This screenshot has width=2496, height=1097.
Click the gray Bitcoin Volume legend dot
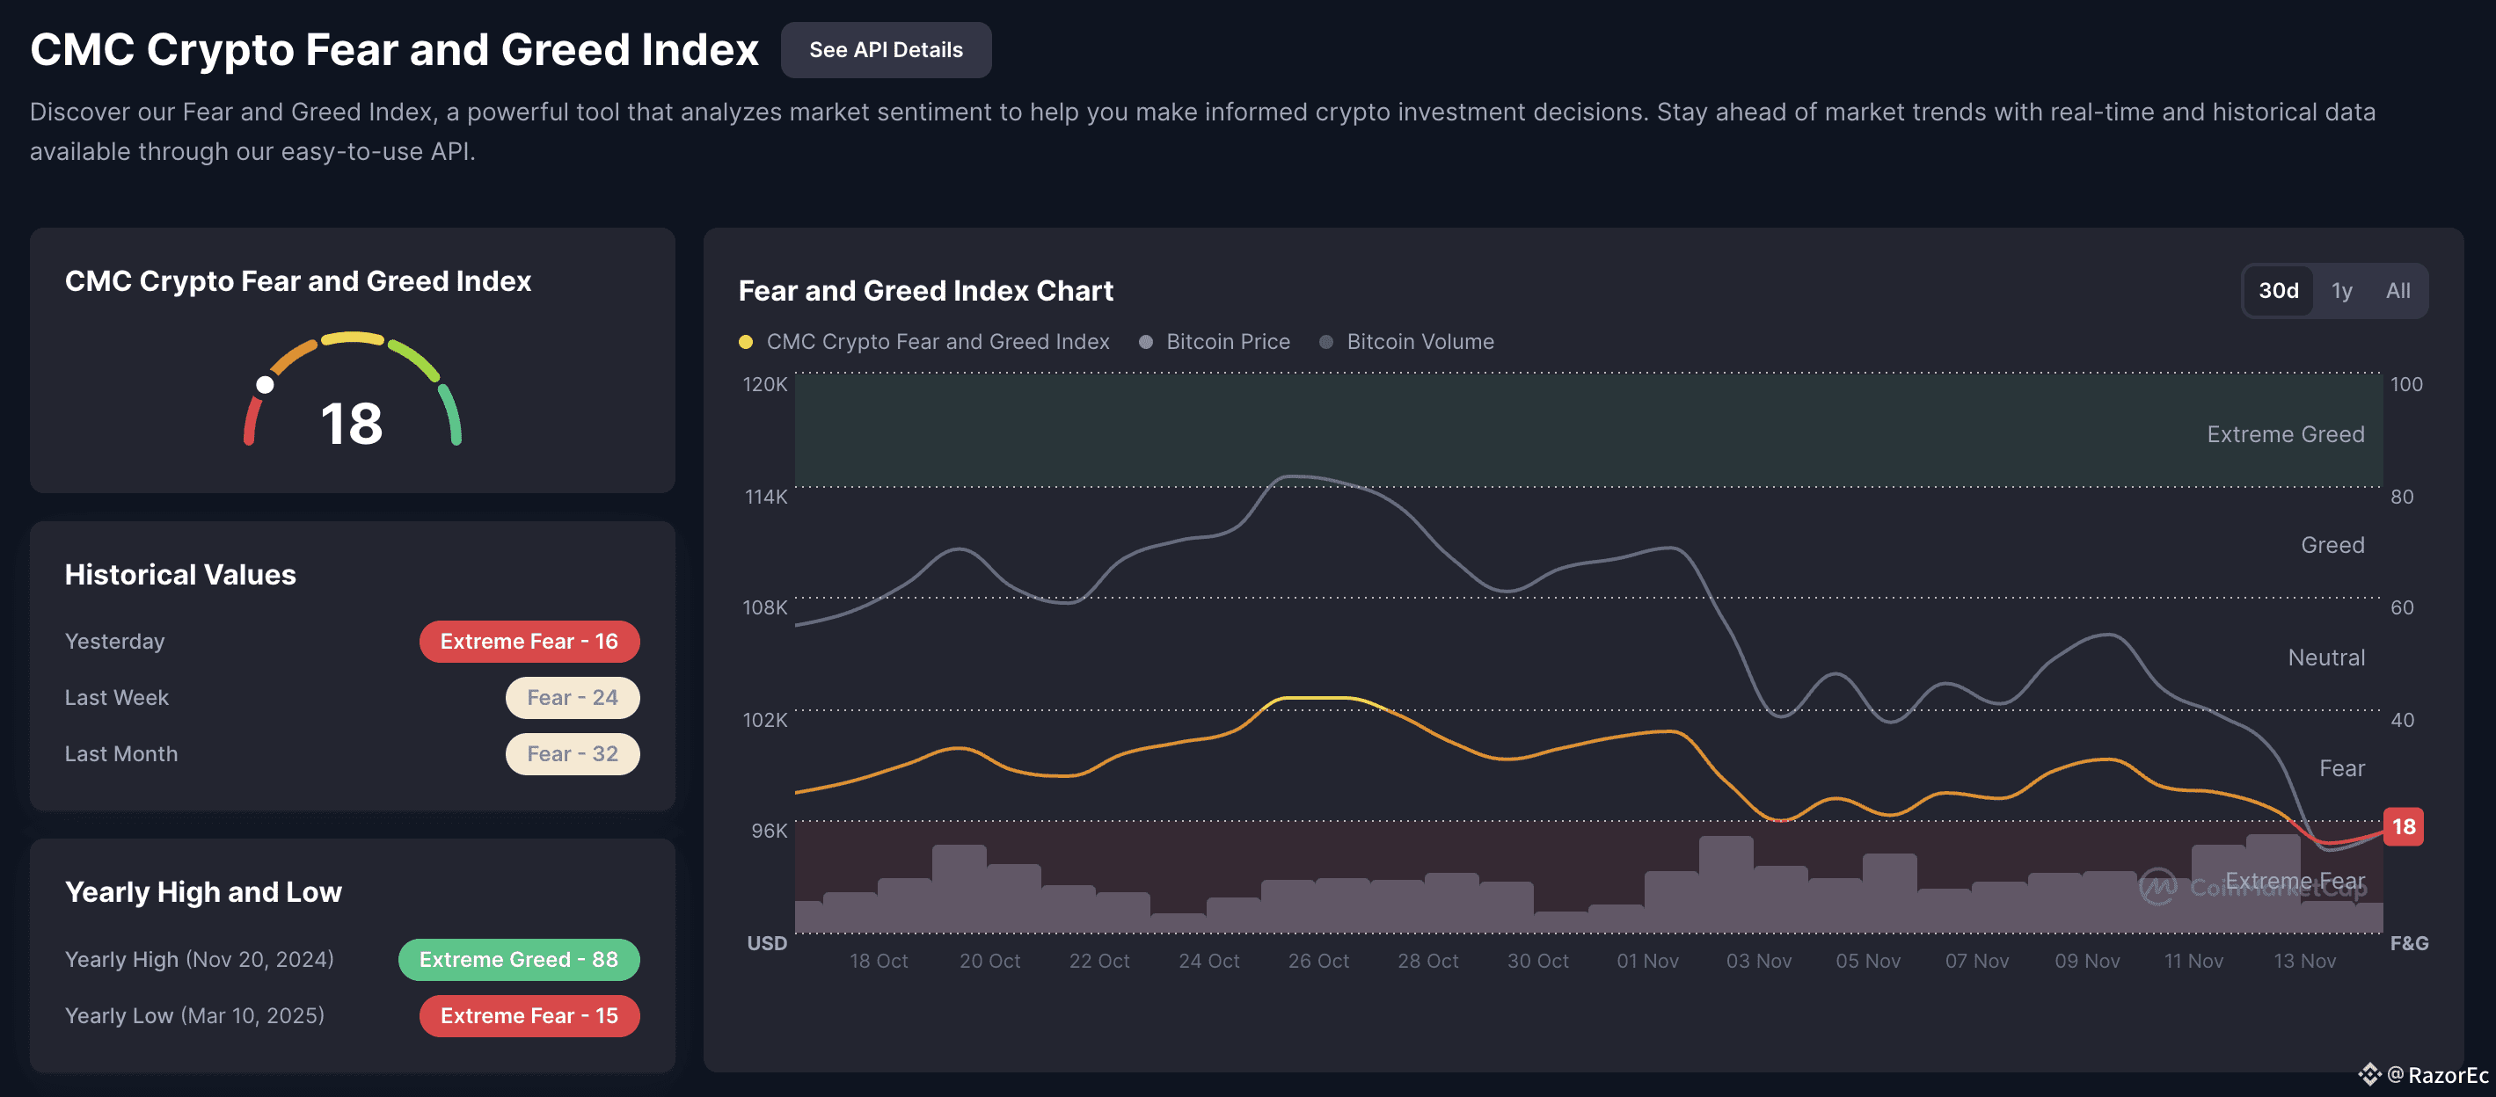pos(1325,342)
